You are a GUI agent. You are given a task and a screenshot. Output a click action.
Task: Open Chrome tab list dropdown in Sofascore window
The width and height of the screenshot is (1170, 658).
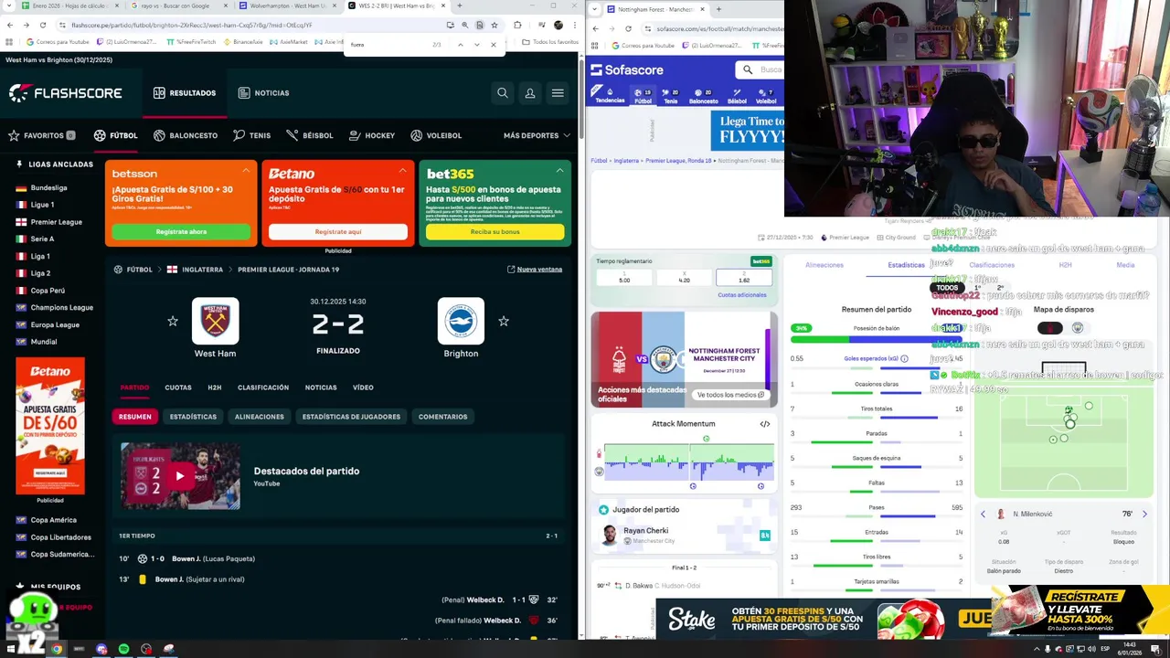click(596, 9)
